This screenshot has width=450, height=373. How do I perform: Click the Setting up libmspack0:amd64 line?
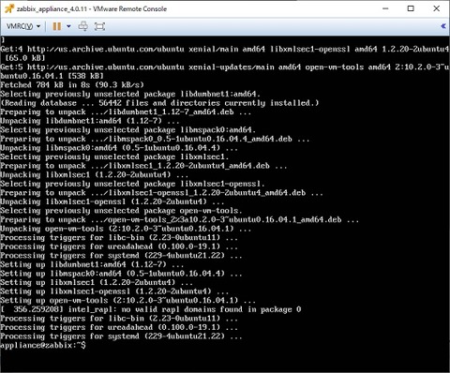pyautogui.click(x=121, y=274)
